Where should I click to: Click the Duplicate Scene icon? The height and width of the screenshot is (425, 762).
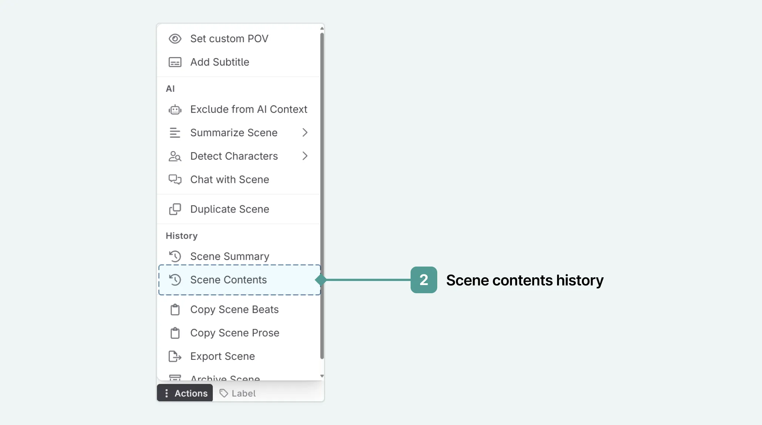coord(175,208)
